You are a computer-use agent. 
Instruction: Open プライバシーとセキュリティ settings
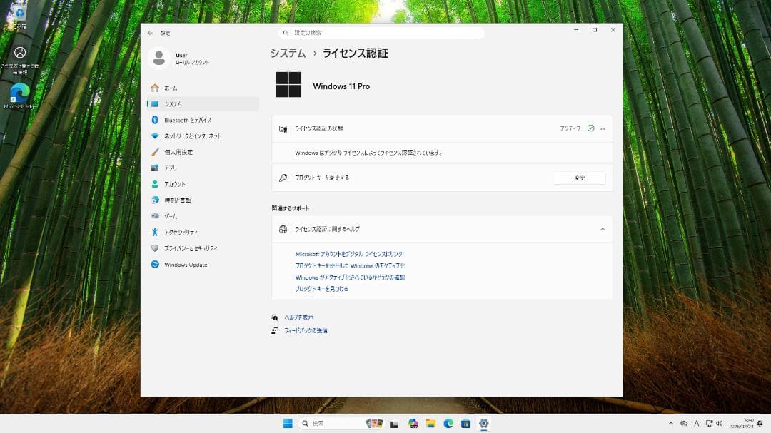point(203,248)
